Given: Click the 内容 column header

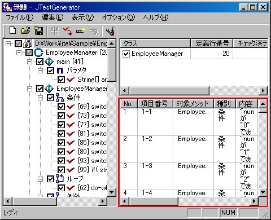Looking at the screenshot, I should (247, 104).
